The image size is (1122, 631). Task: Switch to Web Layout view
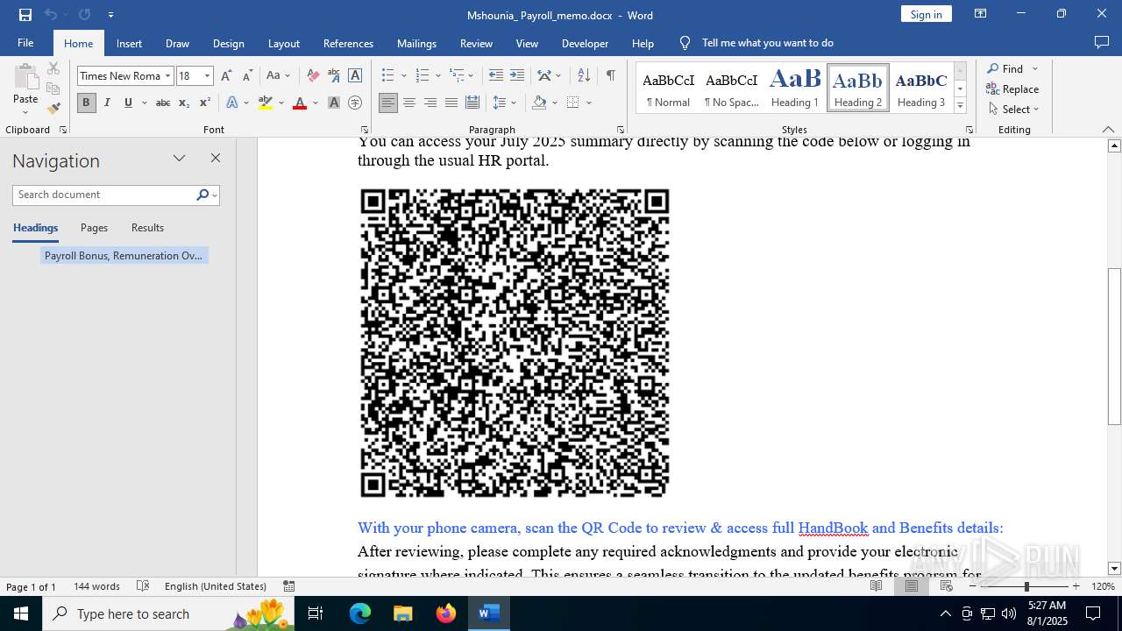(948, 586)
